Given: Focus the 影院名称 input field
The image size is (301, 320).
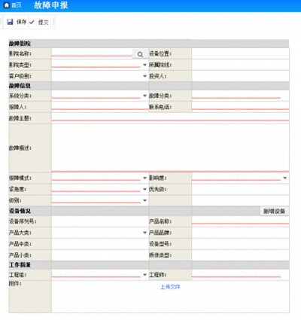Looking at the screenshot, I should pos(92,53).
